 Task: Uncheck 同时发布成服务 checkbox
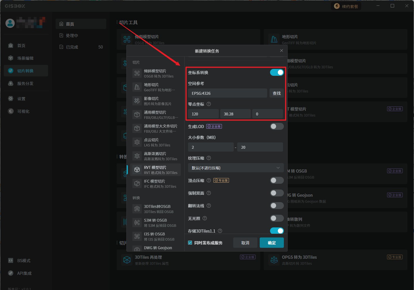tap(190, 243)
